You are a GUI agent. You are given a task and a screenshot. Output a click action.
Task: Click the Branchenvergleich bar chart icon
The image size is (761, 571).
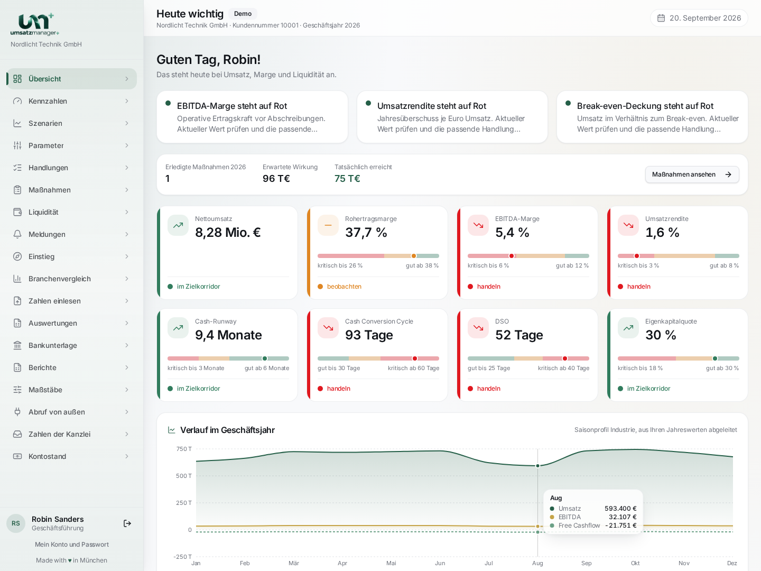click(17, 279)
